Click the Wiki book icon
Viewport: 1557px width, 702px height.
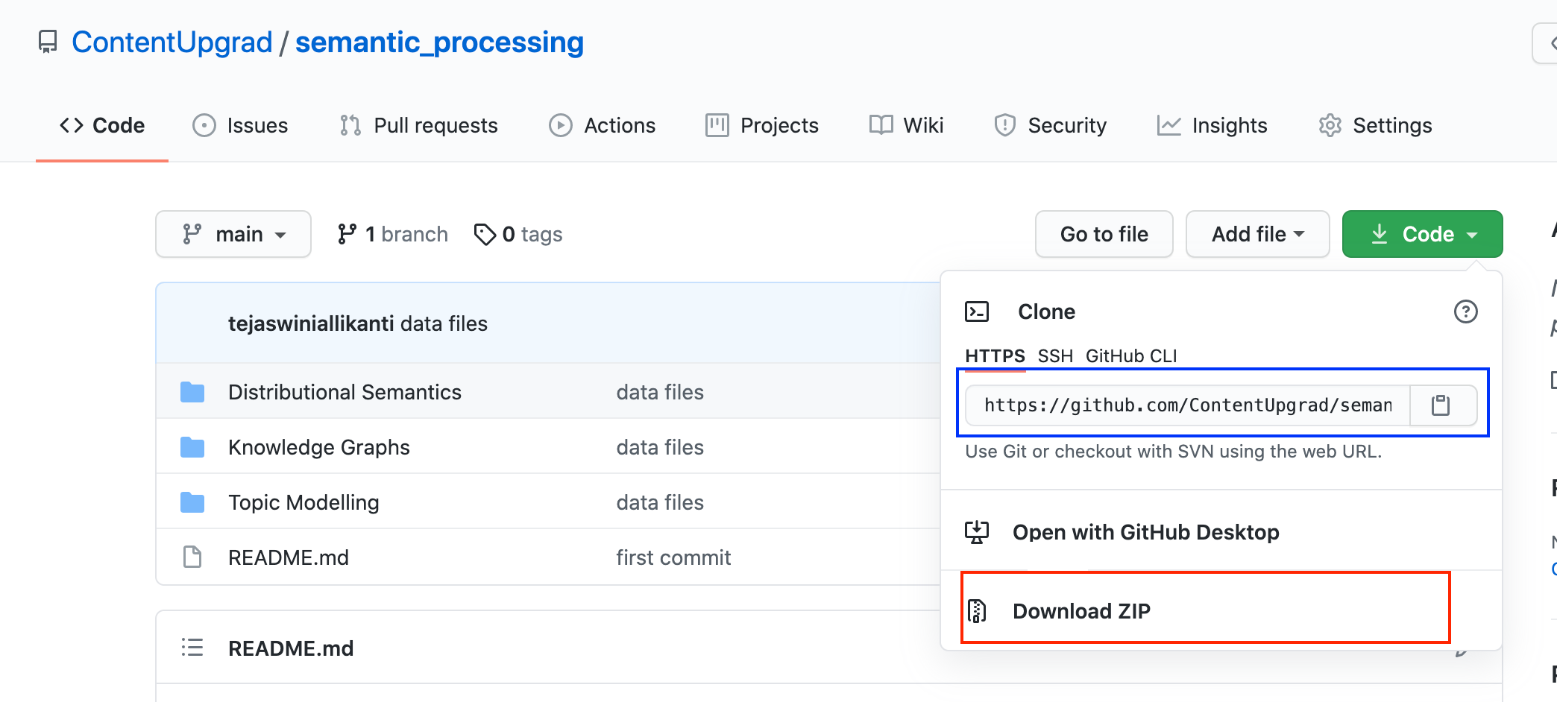tap(881, 125)
